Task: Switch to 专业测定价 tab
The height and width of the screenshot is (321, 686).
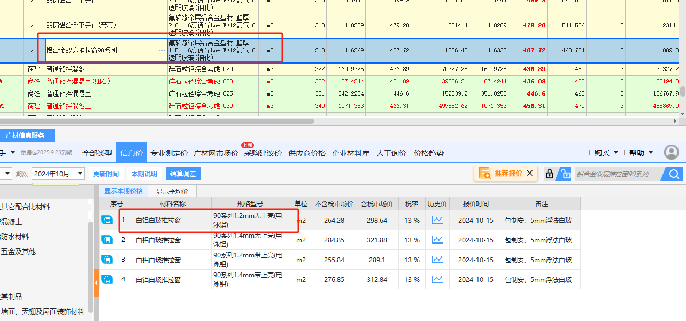Action: click(169, 153)
